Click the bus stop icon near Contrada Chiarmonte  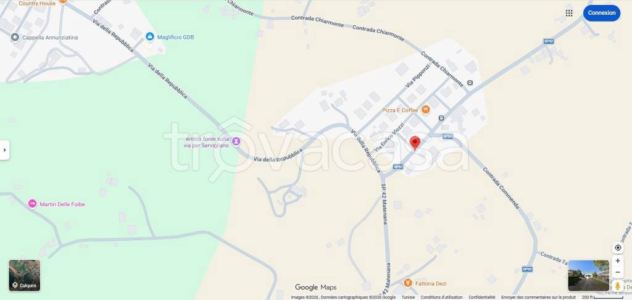pos(470,83)
